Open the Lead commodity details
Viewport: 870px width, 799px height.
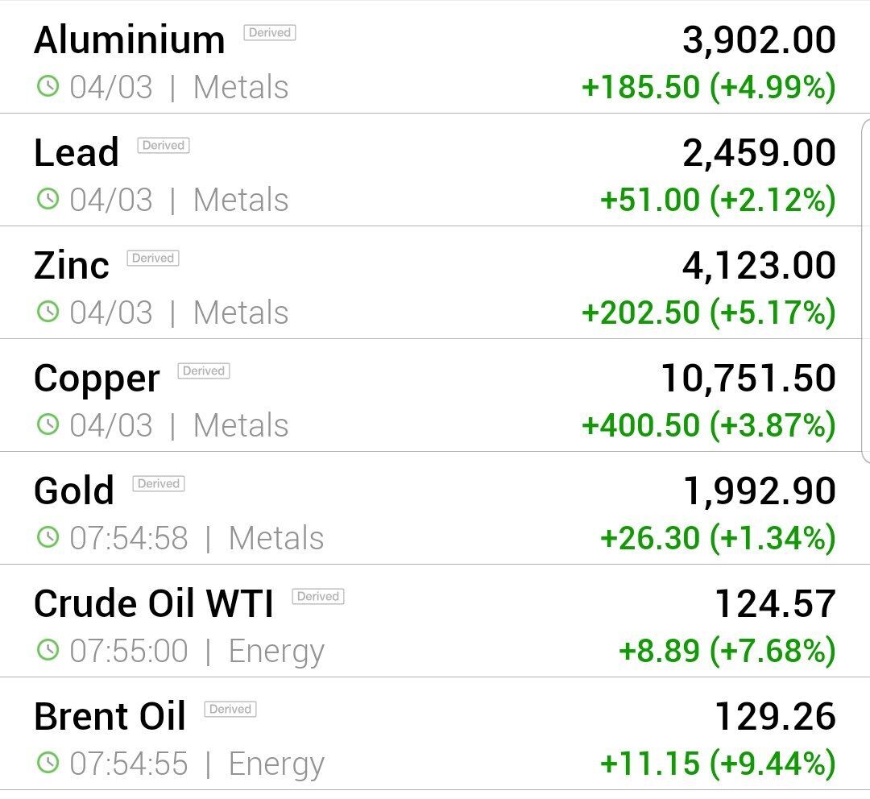click(x=435, y=170)
